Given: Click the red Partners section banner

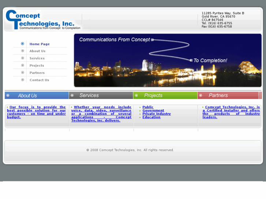Looking at the screenshot, I should 229,95.
